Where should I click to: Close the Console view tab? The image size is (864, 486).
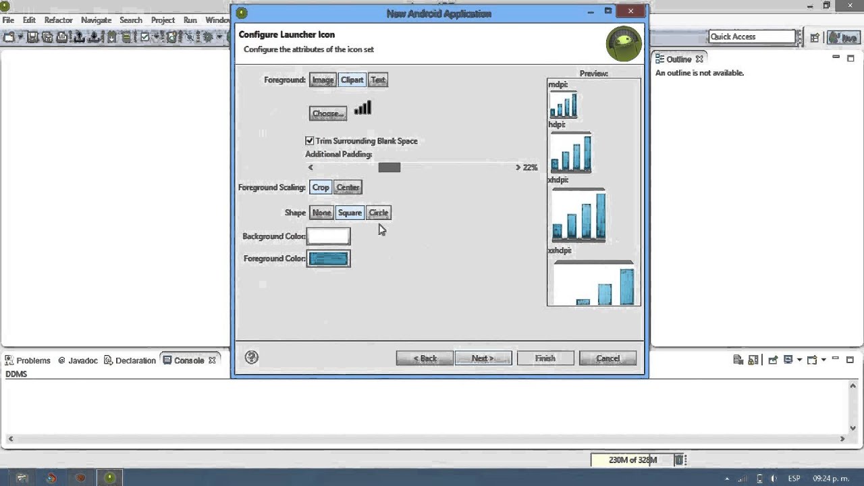click(211, 360)
